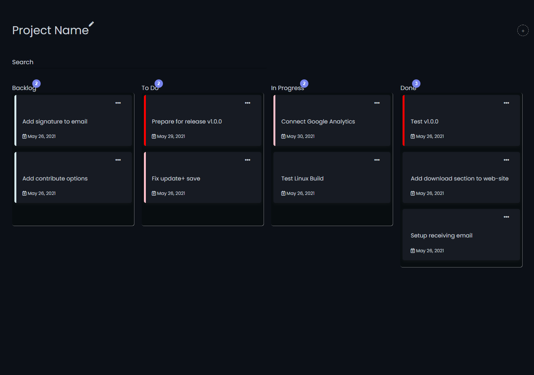Click the Done column count badge
The image size is (534, 375).
[x=416, y=84]
